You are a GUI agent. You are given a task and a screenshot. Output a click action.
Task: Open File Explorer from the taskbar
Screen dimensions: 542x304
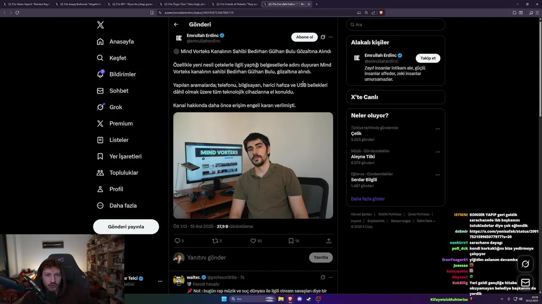tap(281, 299)
